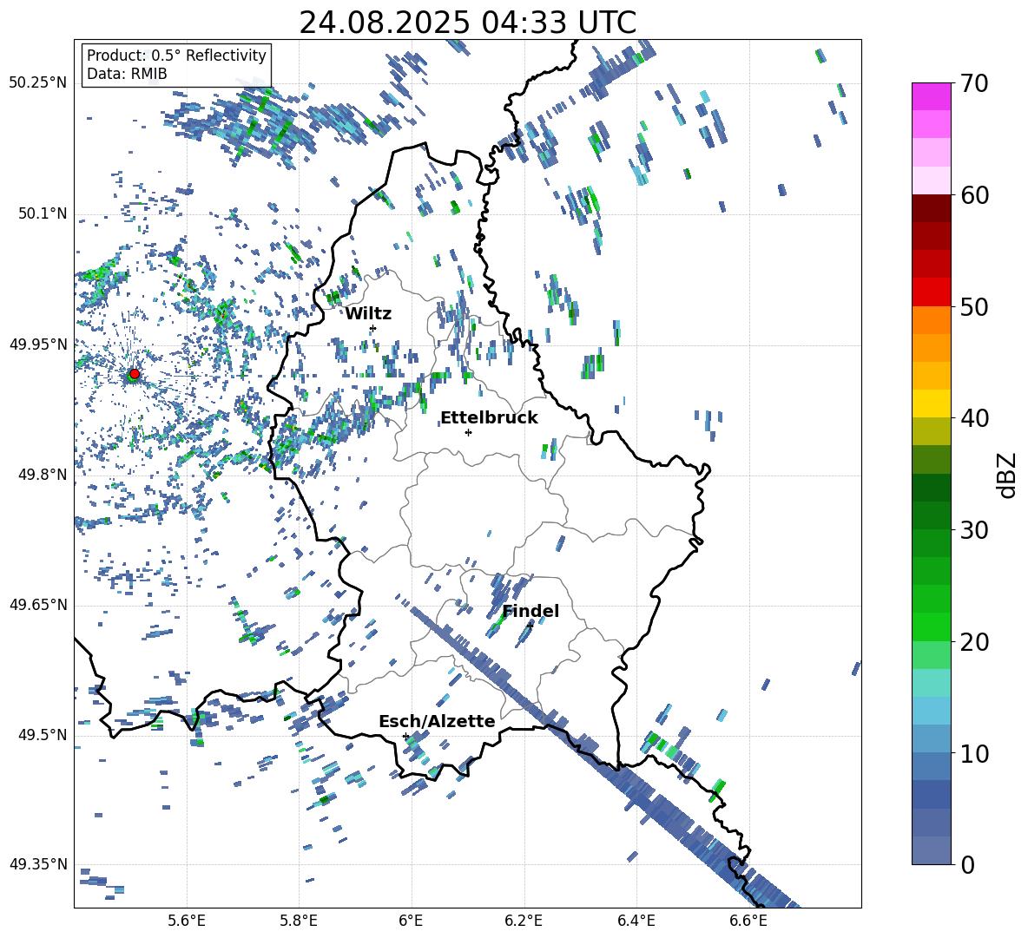Image resolution: width=1028 pixels, height=938 pixels.
Task: Click the 6.4°E longitude label
Action: (x=636, y=921)
